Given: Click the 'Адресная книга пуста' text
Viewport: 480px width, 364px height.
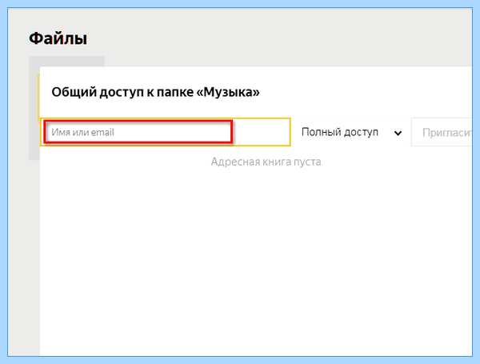Looking at the screenshot, I should tap(266, 162).
